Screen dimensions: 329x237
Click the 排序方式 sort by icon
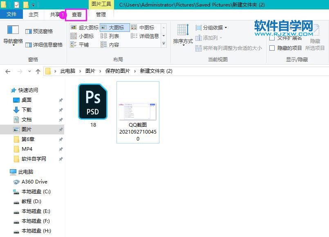[x=183, y=34]
